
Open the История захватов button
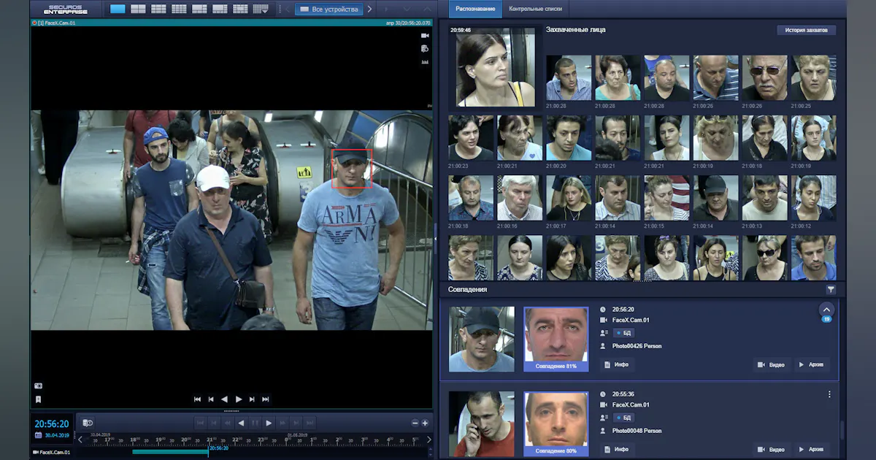[x=806, y=30]
